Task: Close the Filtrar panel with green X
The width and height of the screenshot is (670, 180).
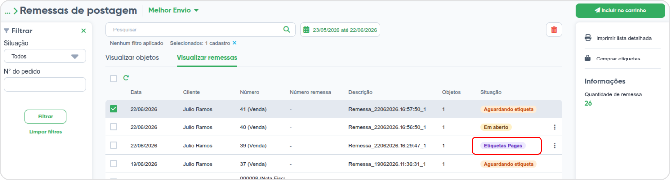Action: pos(83,31)
